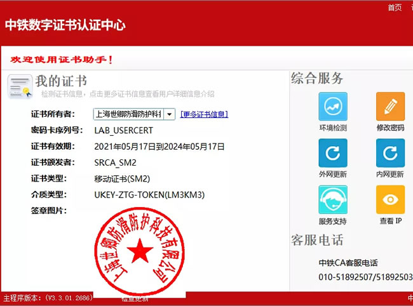Open 服务支持 headset icon
Viewport: 413px width, 306px height.
tap(333, 199)
